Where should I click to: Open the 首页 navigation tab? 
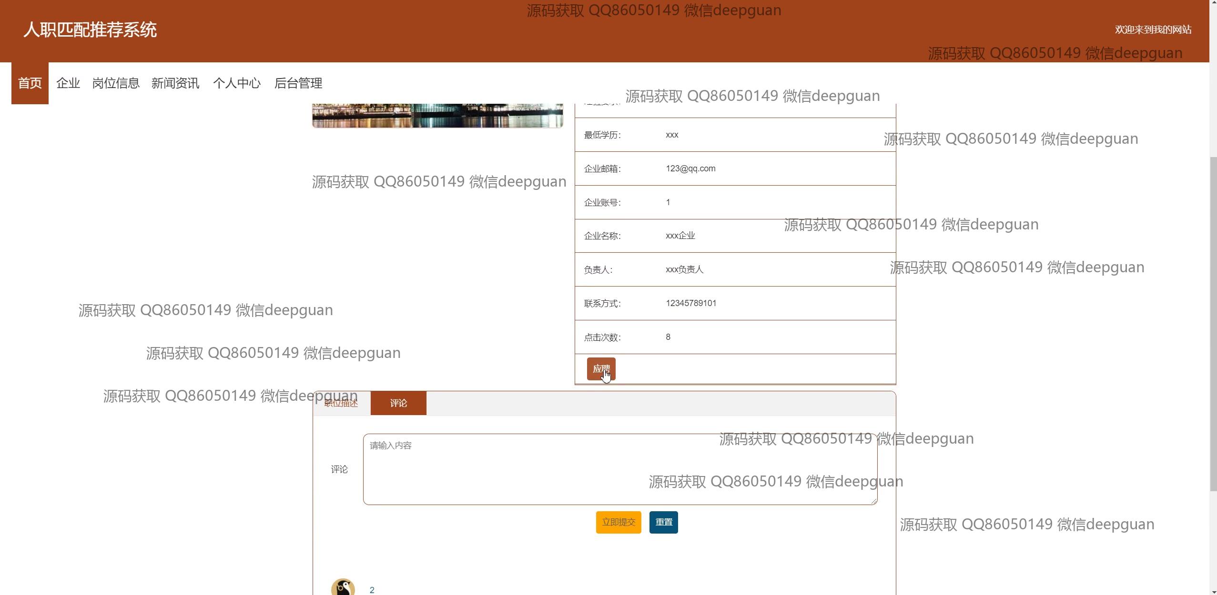[x=30, y=83]
